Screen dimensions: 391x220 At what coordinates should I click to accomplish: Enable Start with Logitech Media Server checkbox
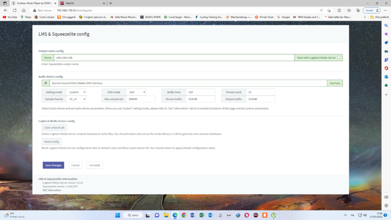point(339,57)
